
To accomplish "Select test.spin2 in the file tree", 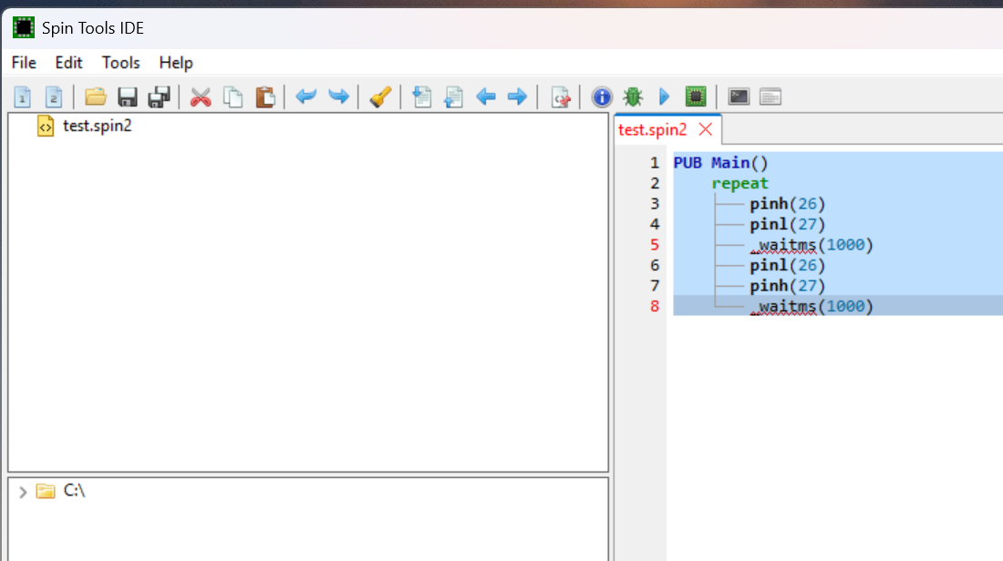I will [97, 126].
